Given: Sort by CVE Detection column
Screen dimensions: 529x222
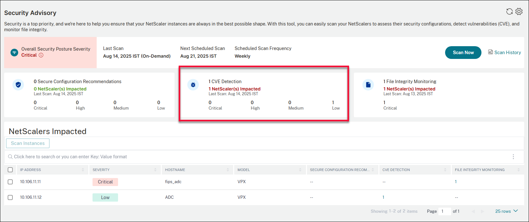Looking at the screenshot, I should pyautogui.click(x=445, y=170).
